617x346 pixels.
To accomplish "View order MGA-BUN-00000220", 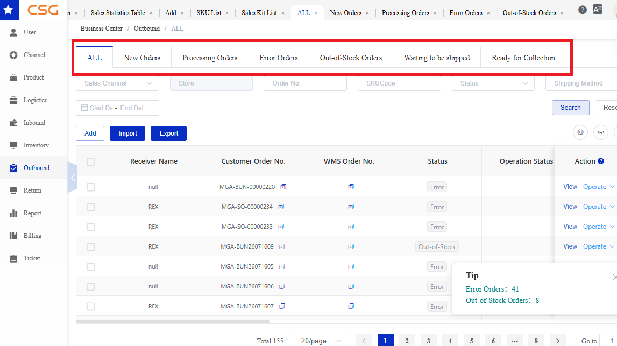I will [570, 187].
